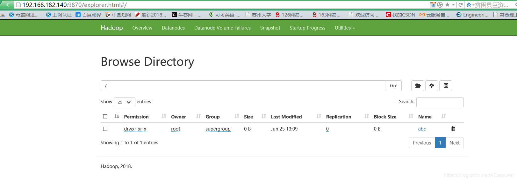Open the 126网易 bookmark
The width and height of the screenshot is (517, 181).
tap(290, 15)
